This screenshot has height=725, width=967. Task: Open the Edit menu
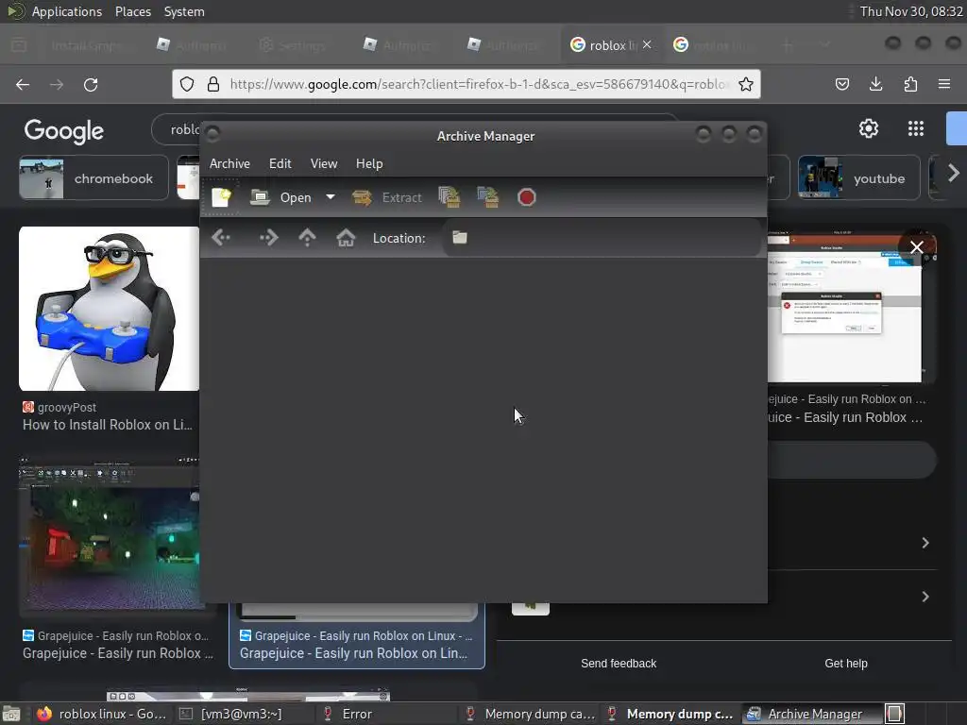(x=280, y=163)
